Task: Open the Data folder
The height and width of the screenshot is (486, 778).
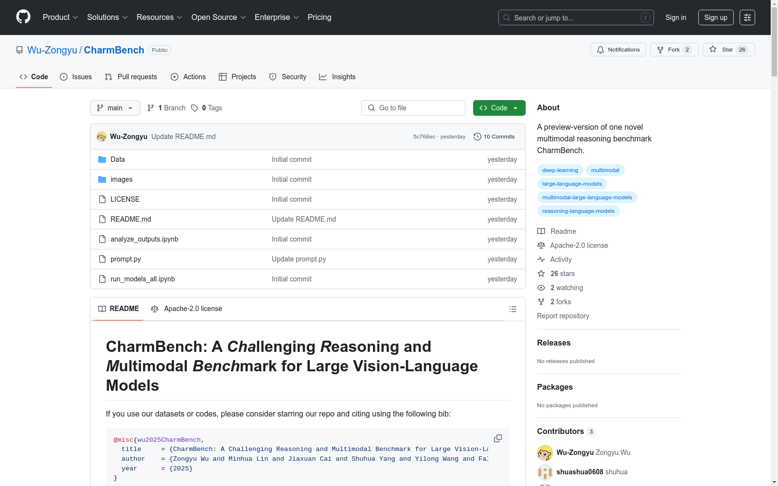Action: [x=118, y=159]
